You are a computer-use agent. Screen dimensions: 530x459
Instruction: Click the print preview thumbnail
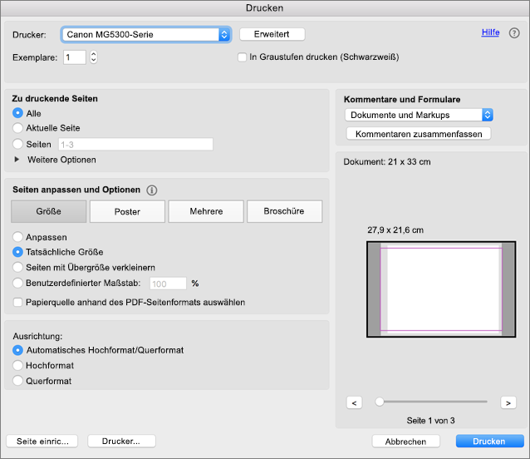tap(441, 289)
